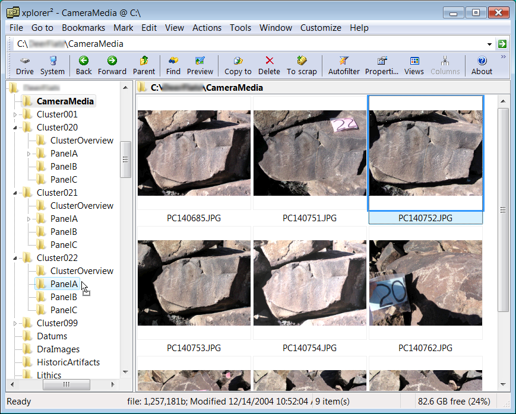Collapse the Cluster020 tree node
Image resolution: width=516 pixels, height=414 pixels.
15,128
